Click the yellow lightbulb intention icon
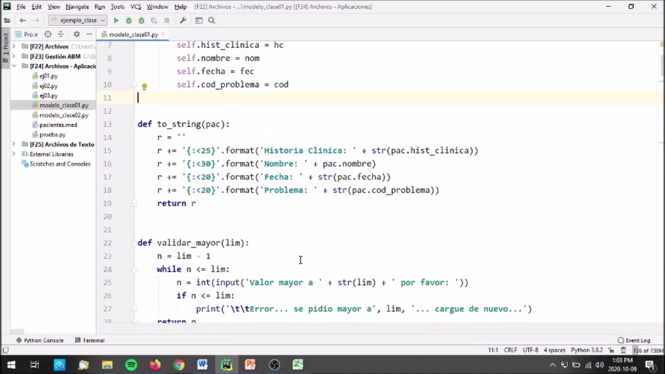Viewport: 665px width, 374px height. [x=144, y=86]
